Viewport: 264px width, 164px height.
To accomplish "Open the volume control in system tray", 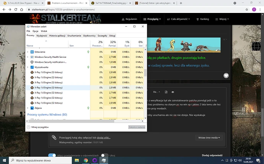I will [240, 161].
